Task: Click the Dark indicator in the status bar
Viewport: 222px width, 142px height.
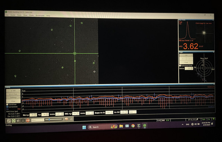Action: pyautogui.click(x=204, y=119)
